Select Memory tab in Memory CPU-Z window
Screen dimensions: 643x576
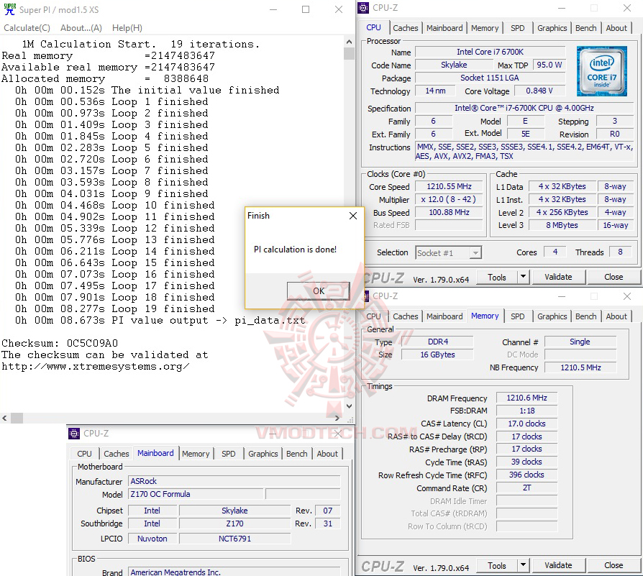point(485,316)
